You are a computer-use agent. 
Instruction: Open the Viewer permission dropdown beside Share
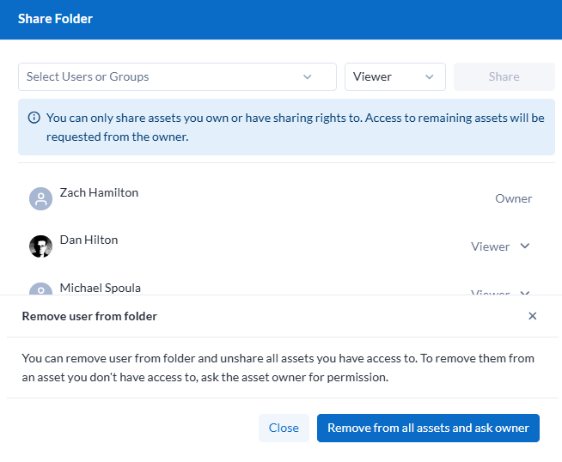pos(394,76)
